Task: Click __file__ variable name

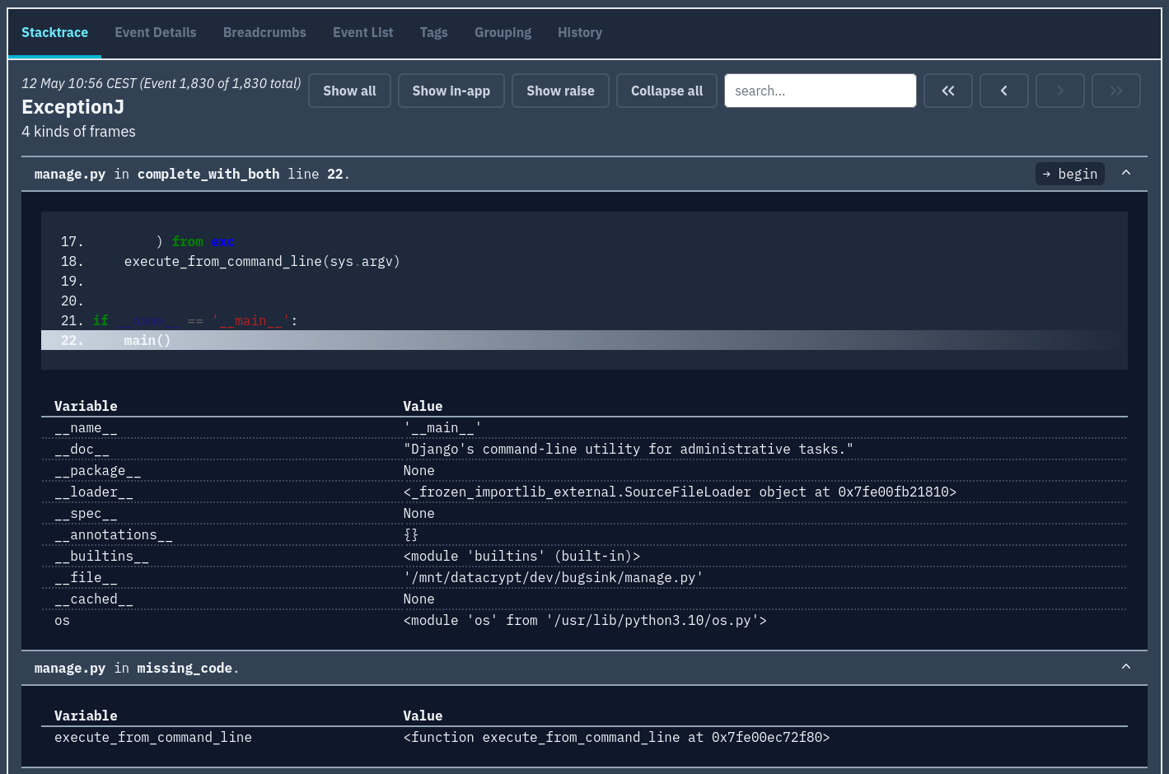Action: pyautogui.click(x=86, y=577)
